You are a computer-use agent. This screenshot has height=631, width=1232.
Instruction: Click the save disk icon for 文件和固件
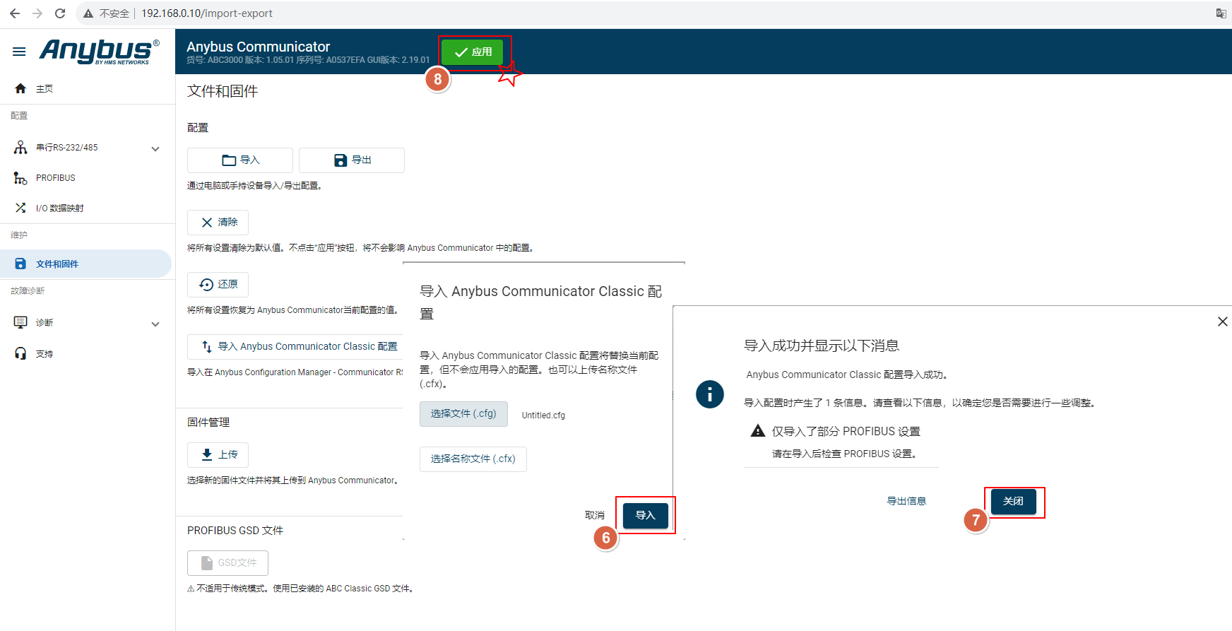point(20,264)
